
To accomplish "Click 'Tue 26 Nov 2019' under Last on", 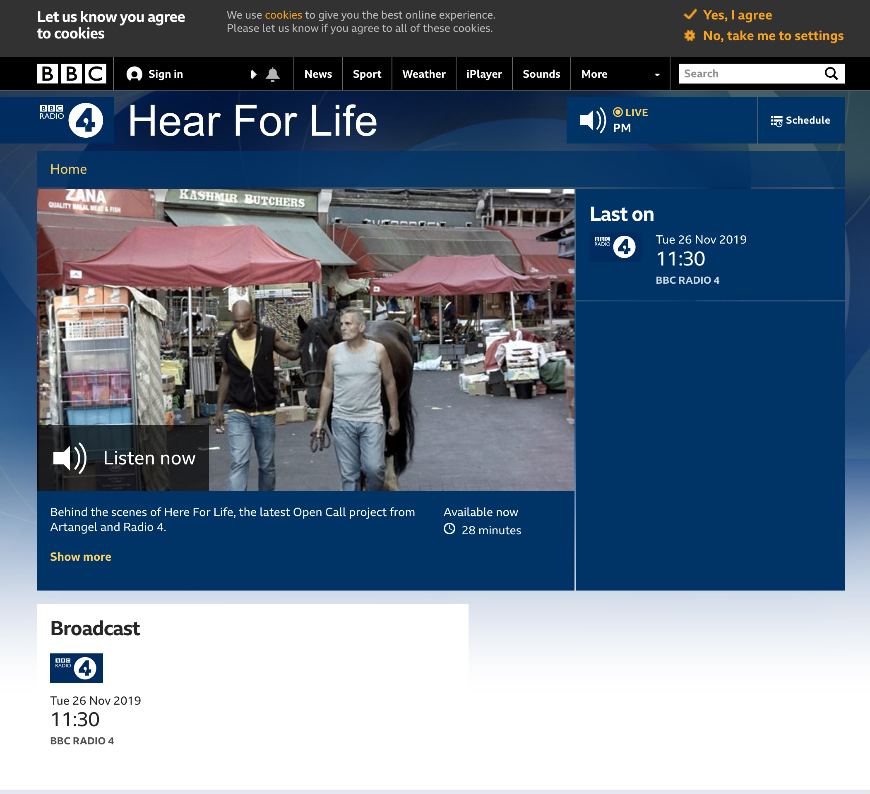I will (701, 239).
